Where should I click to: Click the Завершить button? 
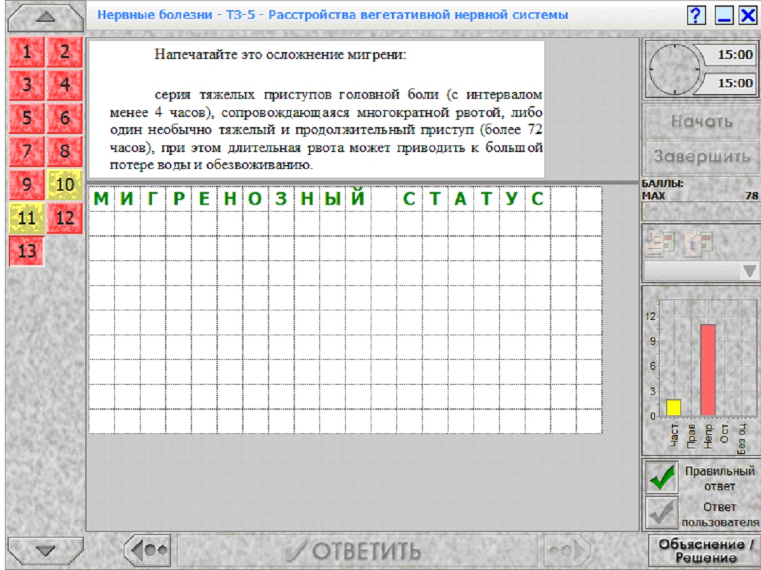coord(701,157)
